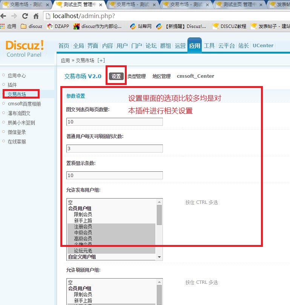This screenshot has height=305, width=290.
Task: Switch to the cmsoft_Center tab
Action: 196,76
